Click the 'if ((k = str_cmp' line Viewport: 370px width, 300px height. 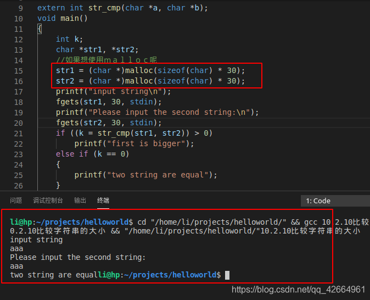coord(134,133)
